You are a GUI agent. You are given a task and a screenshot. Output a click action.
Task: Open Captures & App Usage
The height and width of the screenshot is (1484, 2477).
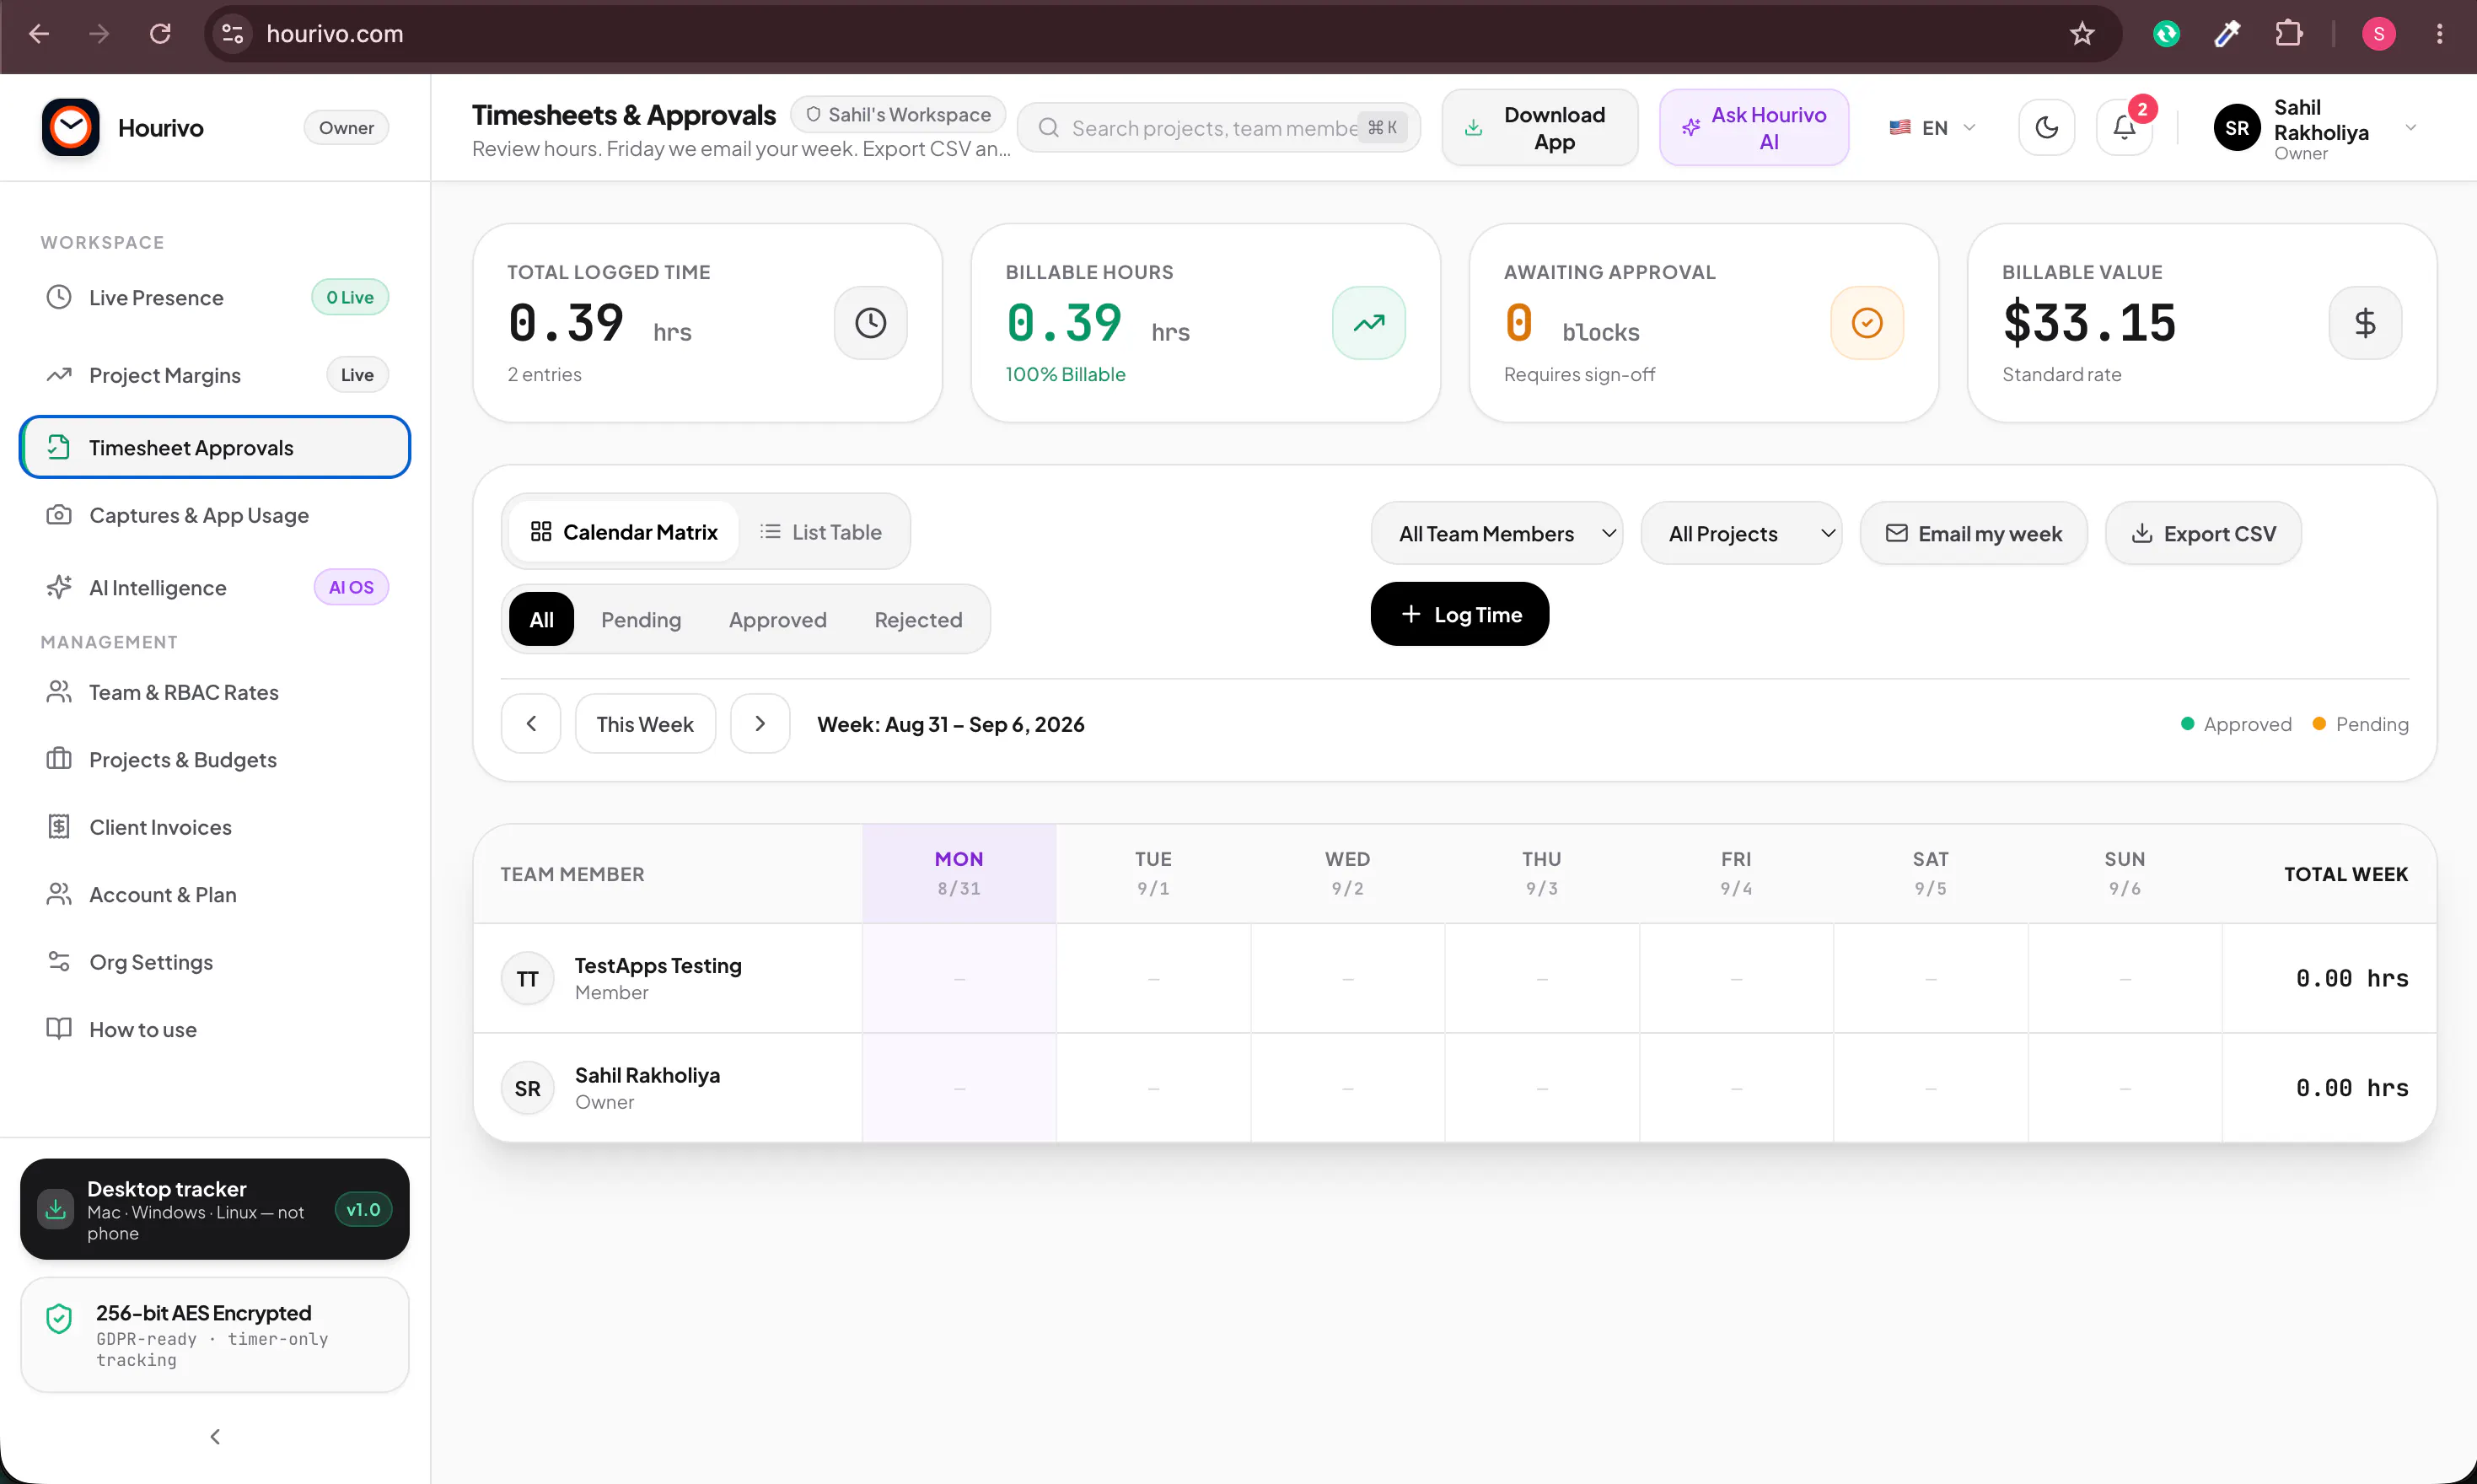tap(215, 515)
